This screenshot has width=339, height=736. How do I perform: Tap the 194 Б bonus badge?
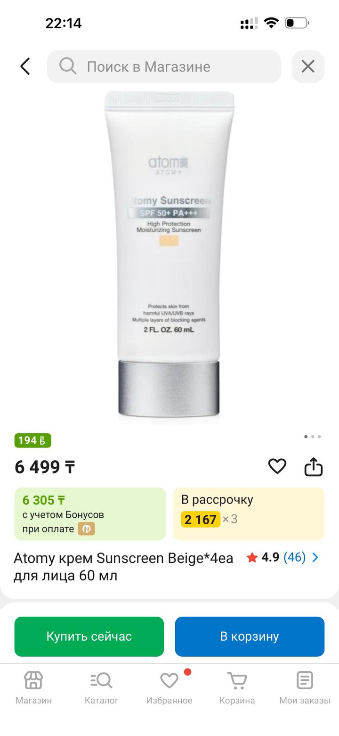(33, 440)
